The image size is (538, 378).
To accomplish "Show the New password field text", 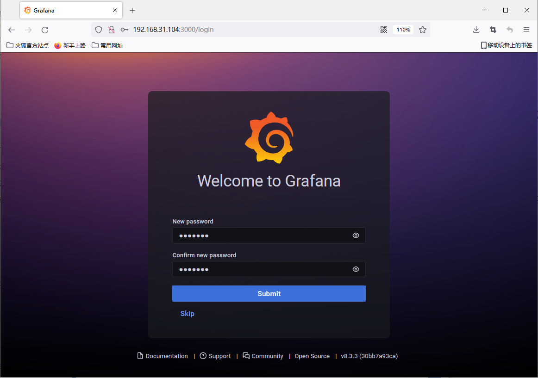I will point(356,235).
